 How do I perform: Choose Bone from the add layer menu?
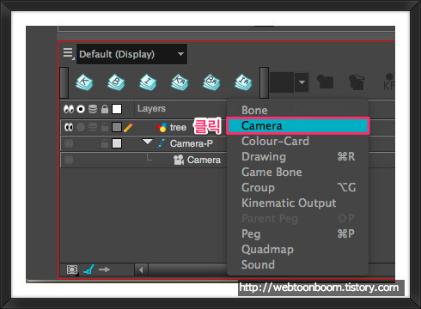297,110
